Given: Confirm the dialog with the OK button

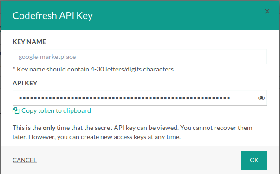Looking at the screenshot, I should pyautogui.click(x=254, y=160).
